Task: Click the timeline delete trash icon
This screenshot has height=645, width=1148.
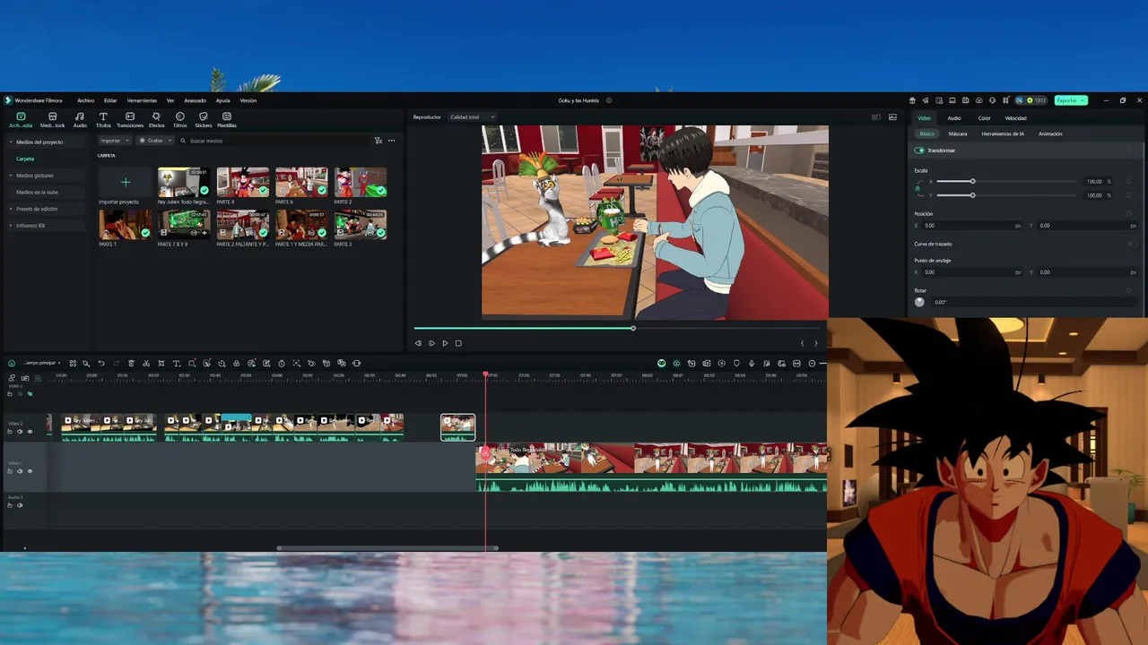Action: (131, 363)
